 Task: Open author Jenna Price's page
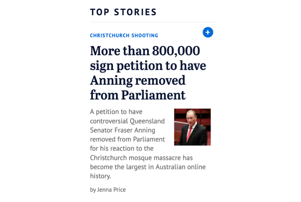click(112, 190)
